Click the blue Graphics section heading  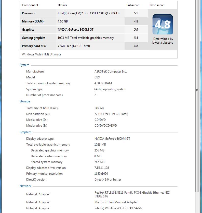click(25, 132)
